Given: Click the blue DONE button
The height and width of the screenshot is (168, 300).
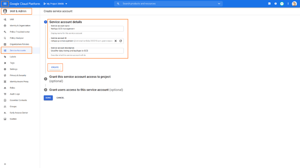Looking at the screenshot, I should tap(48, 98).
